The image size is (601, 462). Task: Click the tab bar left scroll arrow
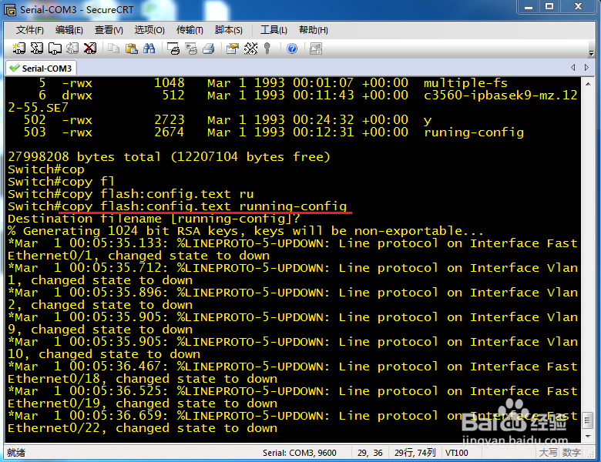(573, 68)
